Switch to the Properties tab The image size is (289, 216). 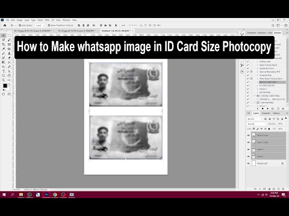(252, 32)
